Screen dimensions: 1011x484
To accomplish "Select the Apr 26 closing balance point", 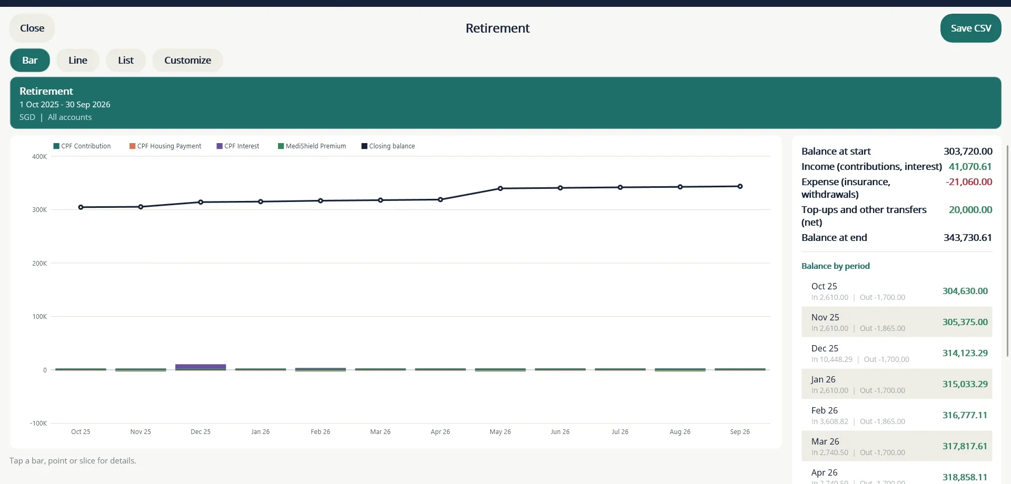I will point(440,200).
